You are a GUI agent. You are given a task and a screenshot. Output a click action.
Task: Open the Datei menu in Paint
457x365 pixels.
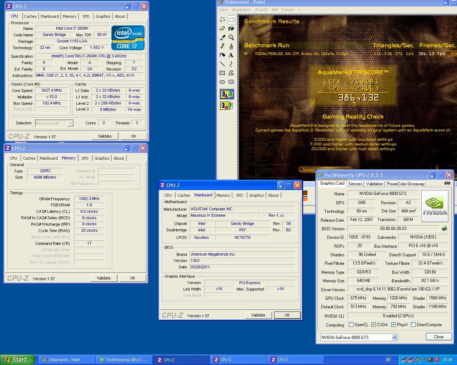click(223, 10)
